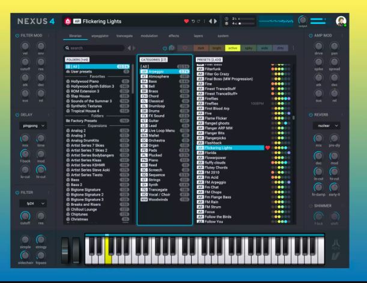Viewport: 367px width, 283px height.
Task: Open the FILTER MOD section options menu
Action: [x=49, y=35]
